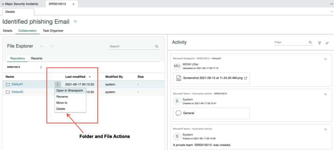Flag the System Created activity

(326, 94)
